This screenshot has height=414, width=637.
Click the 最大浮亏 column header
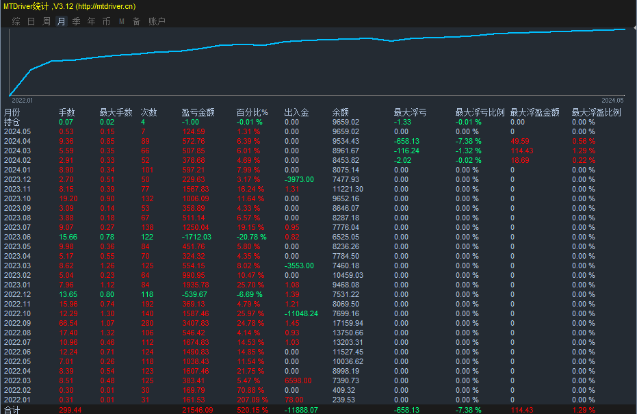[411, 112]
